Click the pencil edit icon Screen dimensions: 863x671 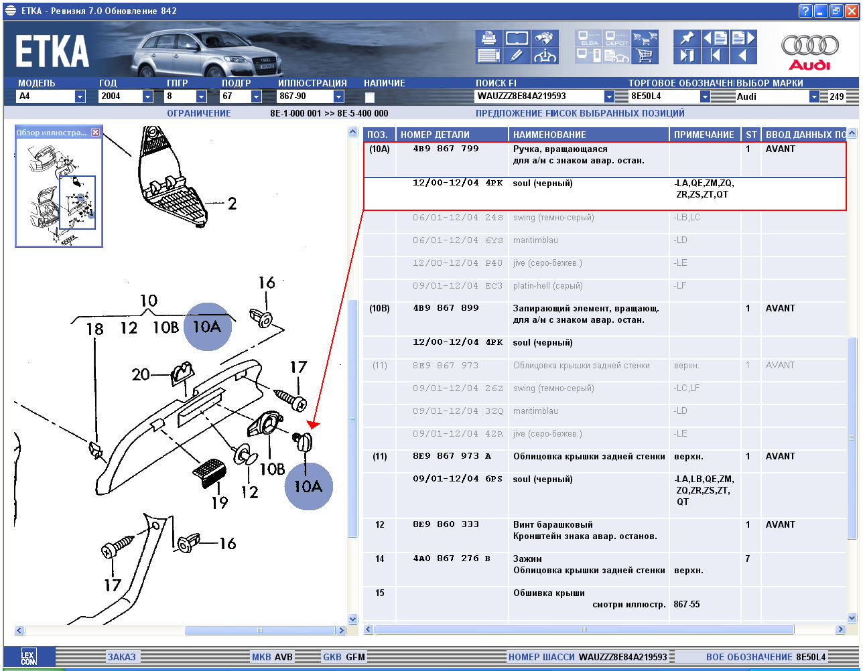coord(517,56)
